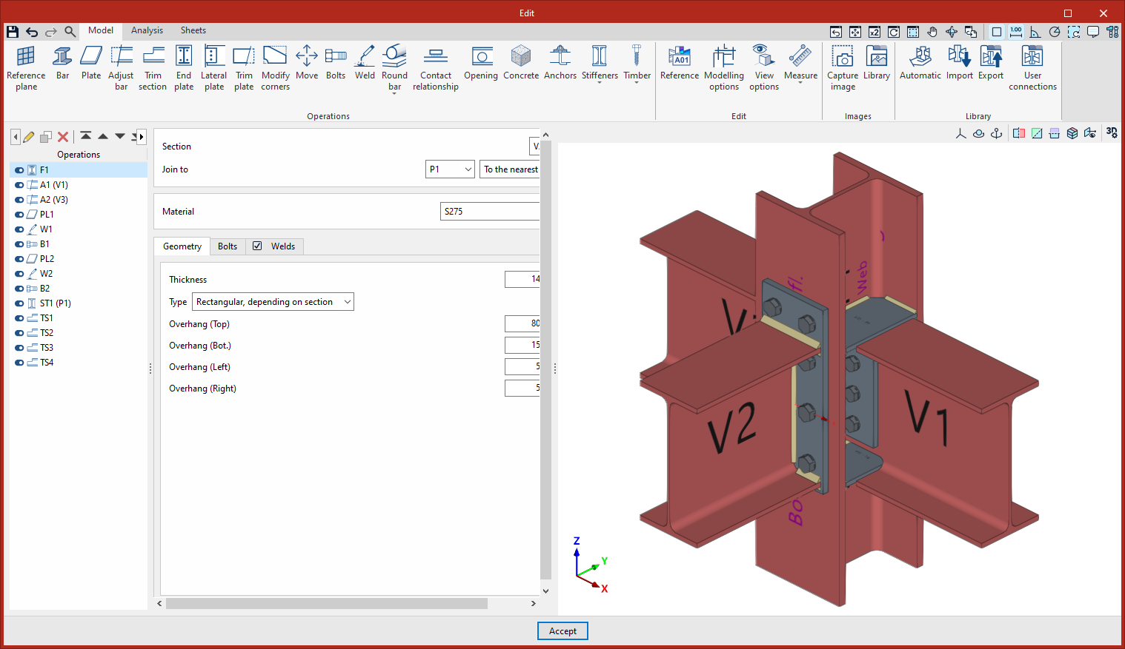This screenshot has height=649, width=1125.
Task: Open User connections
Action: (x=1032, y=68)
